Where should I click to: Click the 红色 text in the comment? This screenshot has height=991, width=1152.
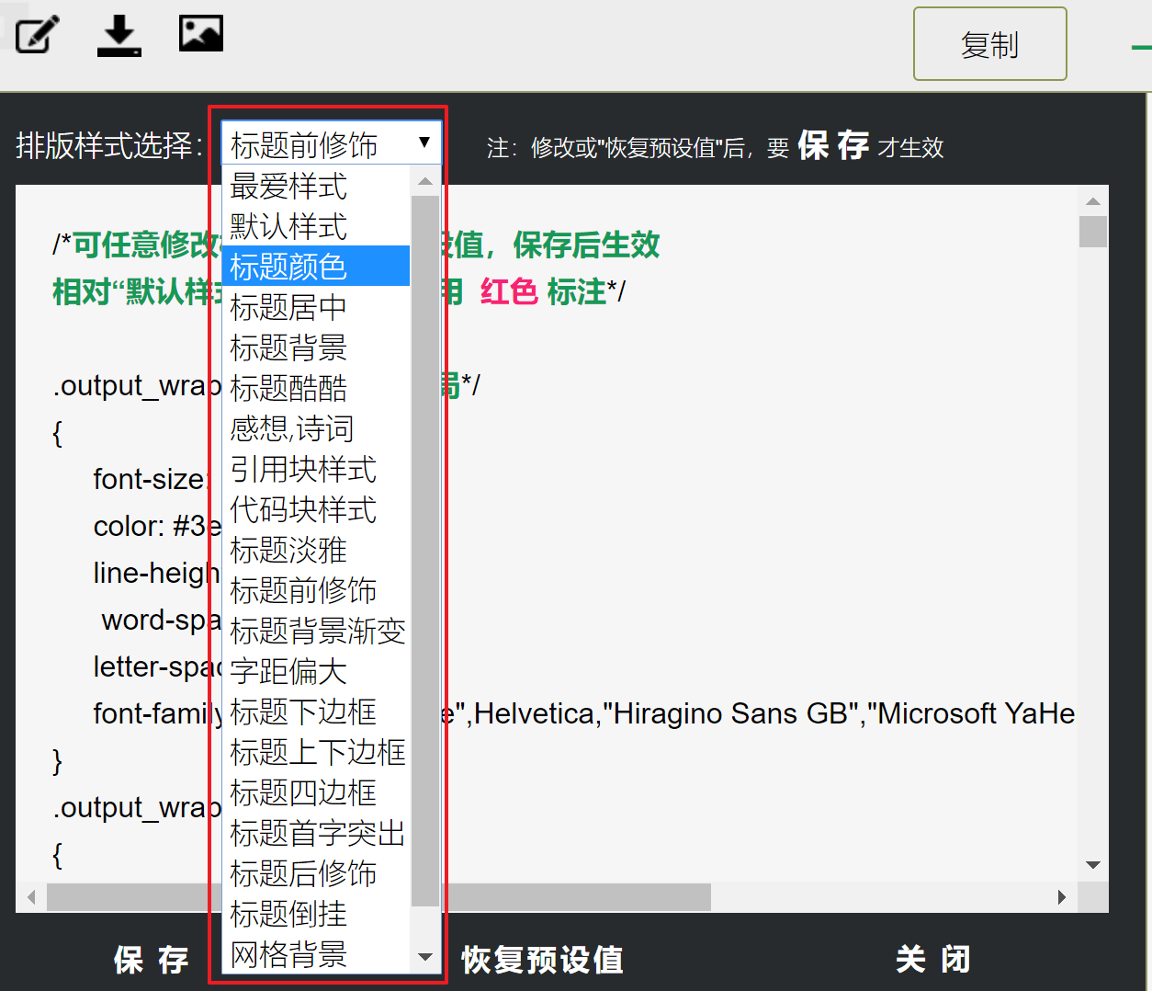(x=509, y=291)
